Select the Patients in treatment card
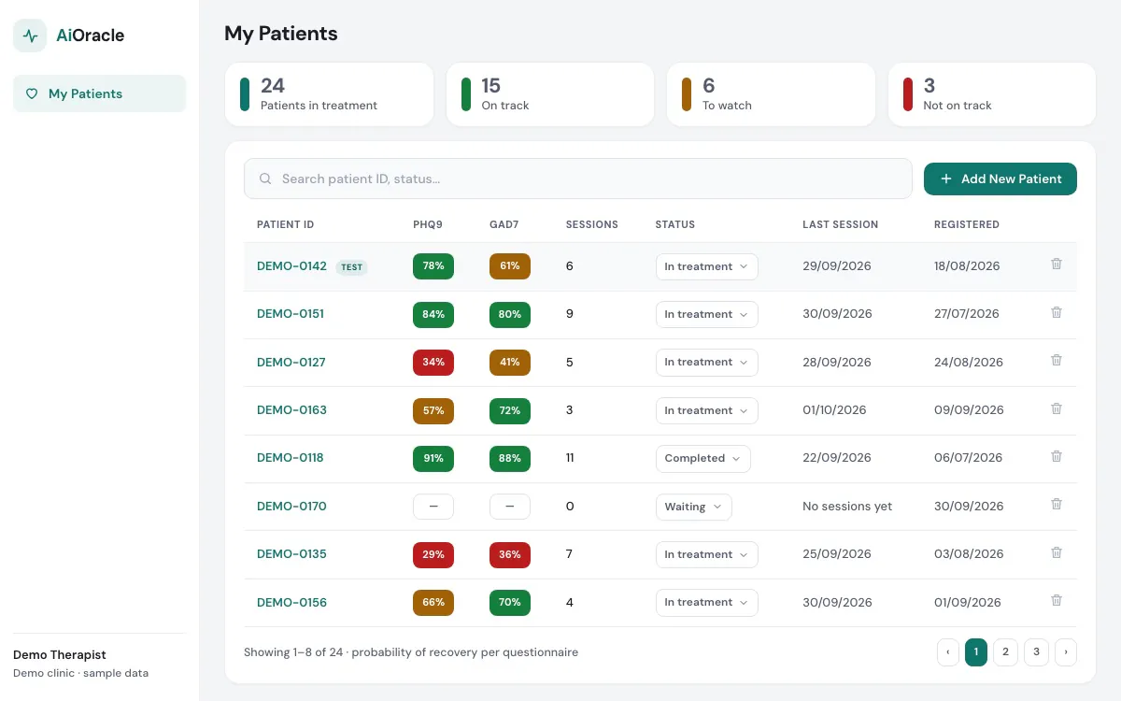 click(x=329, y=94)
